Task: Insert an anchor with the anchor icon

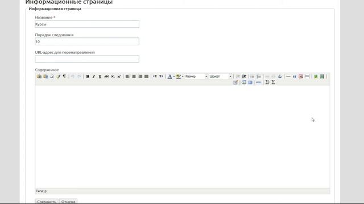Action: [280, 76]
